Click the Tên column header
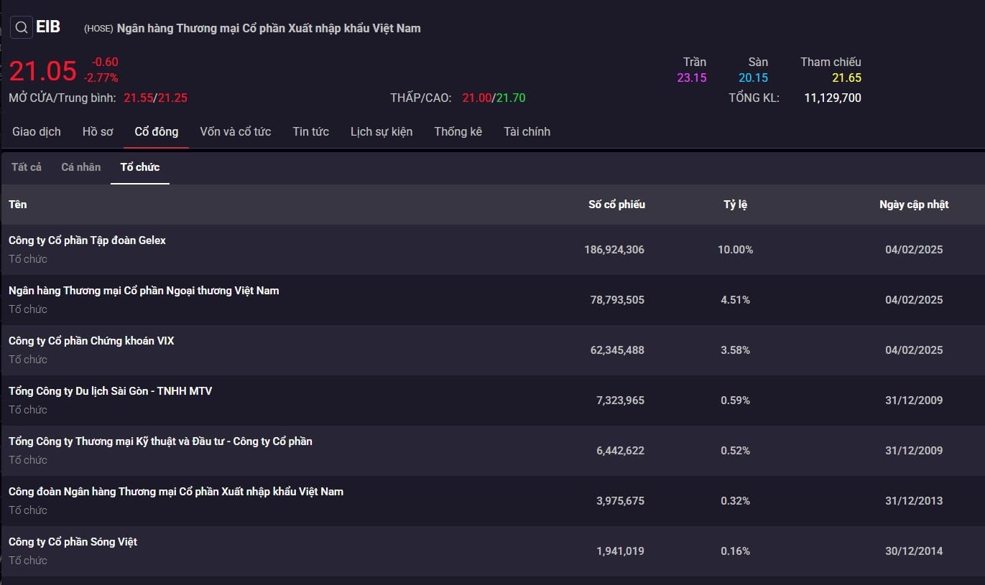Screen dimensions: 985x585 coord(18,205)
